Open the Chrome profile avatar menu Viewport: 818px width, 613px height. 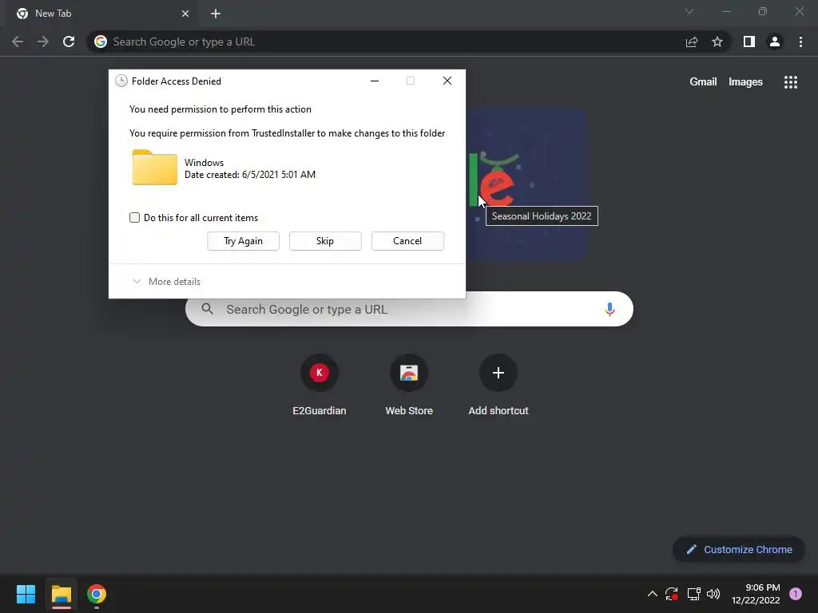tap(775, 42)
